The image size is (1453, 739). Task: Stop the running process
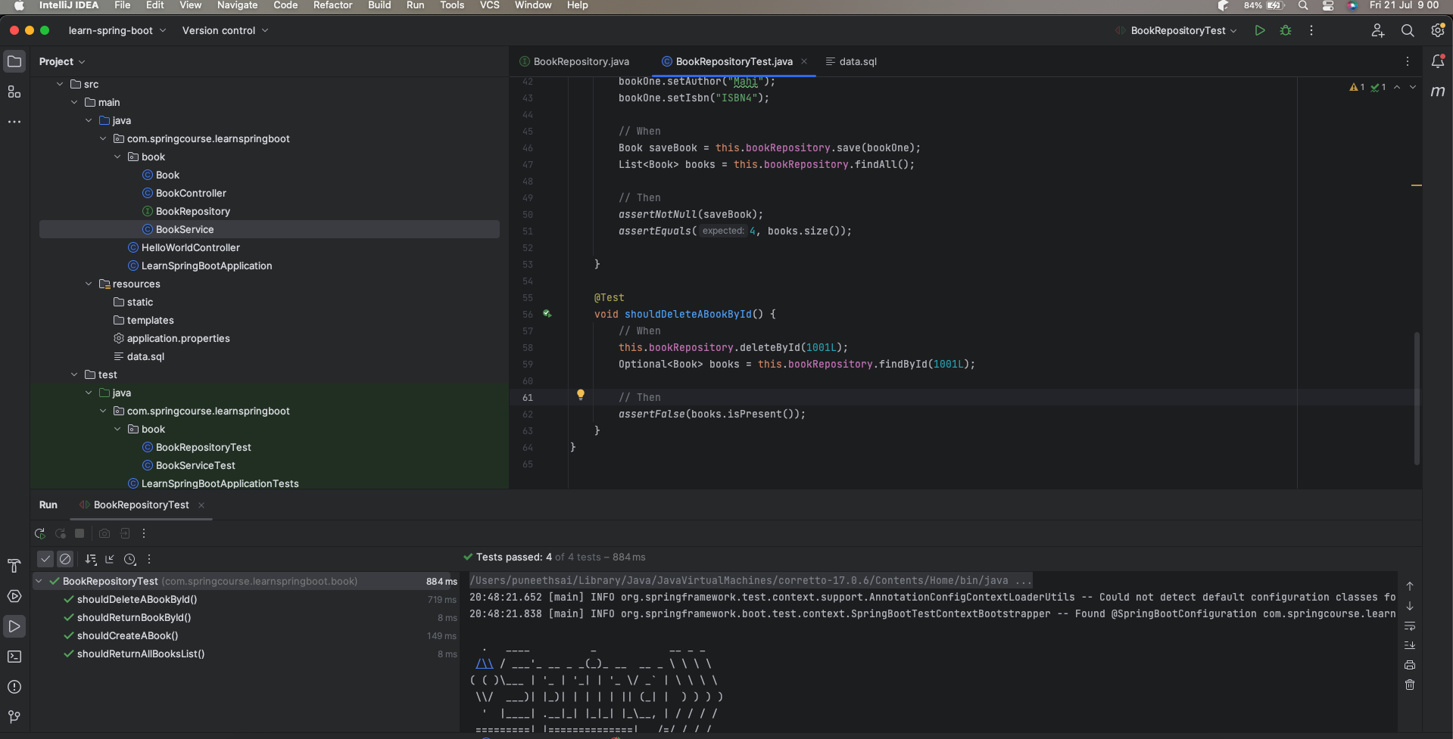80,533
